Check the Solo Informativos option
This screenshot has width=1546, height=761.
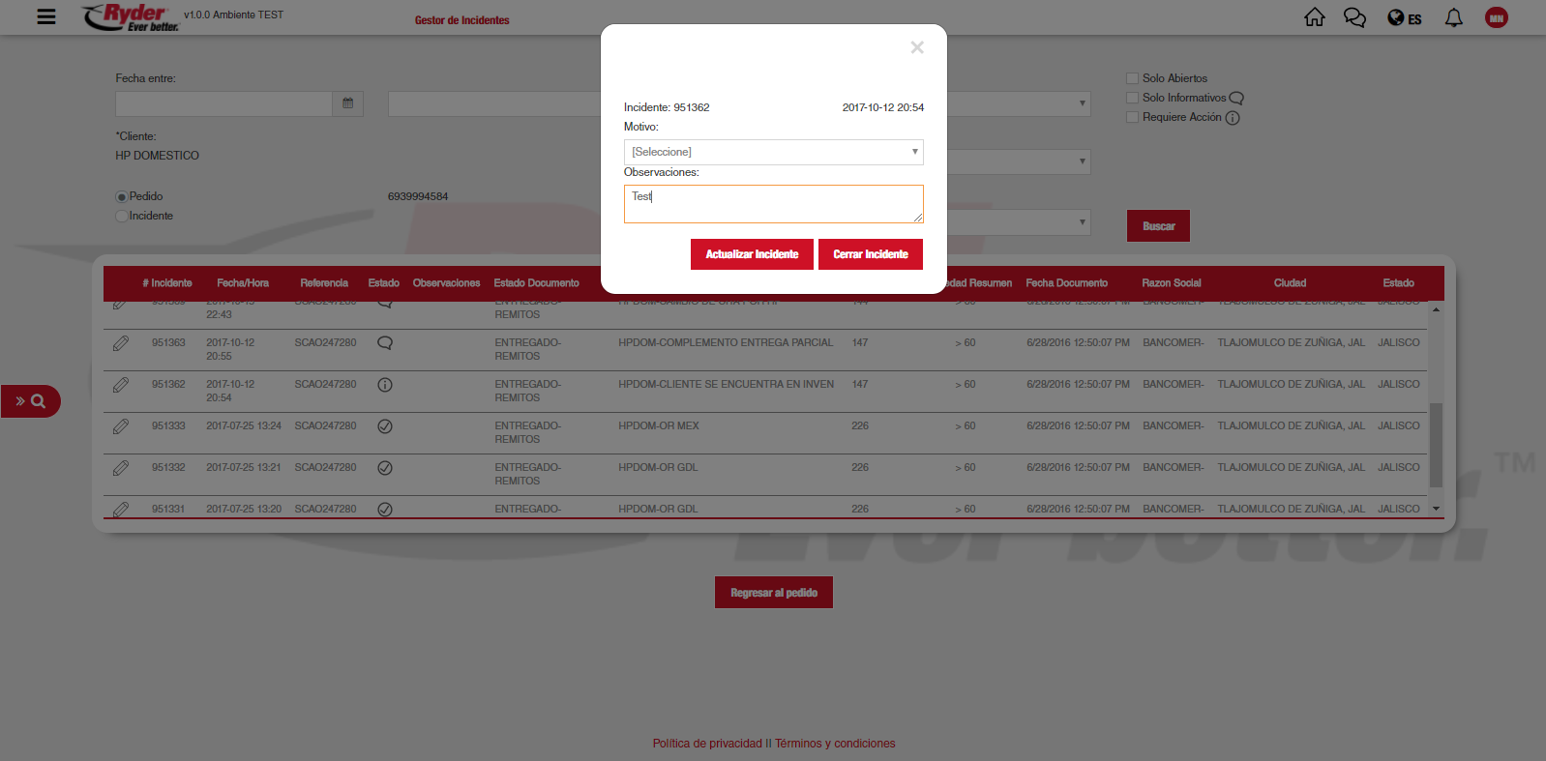[1132, 98]
